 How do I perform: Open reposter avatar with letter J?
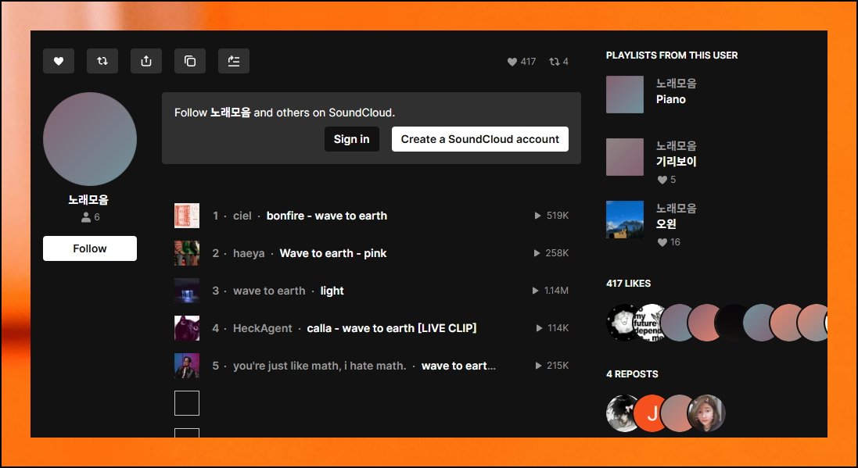tap(649, 413)
